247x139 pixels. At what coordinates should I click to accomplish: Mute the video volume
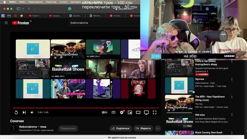pyautogui.click(x=32, y=112)
